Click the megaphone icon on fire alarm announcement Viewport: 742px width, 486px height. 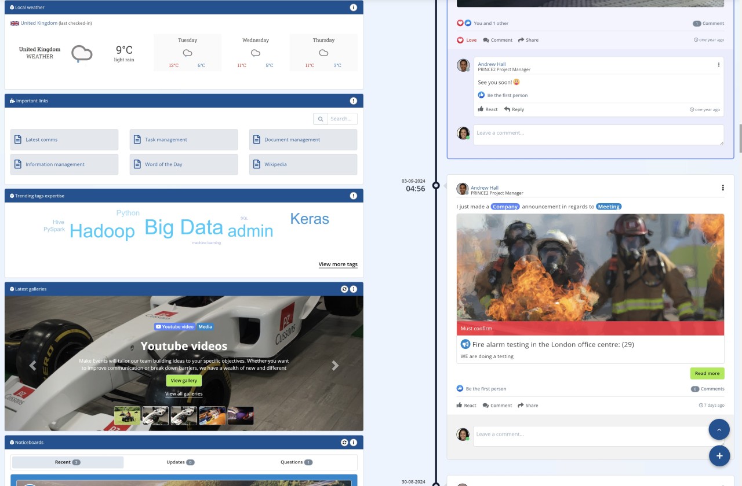(464, 344)
